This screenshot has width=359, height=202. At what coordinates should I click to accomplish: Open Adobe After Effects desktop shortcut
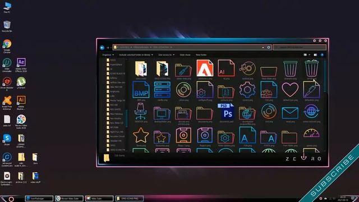[x=21, y=65]
